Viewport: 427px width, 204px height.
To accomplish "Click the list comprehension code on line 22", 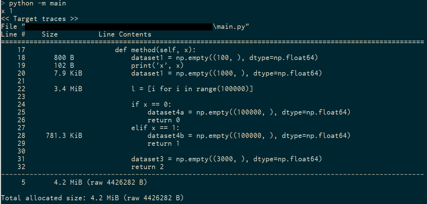I will pyautogui.click(x=192, y=89).
